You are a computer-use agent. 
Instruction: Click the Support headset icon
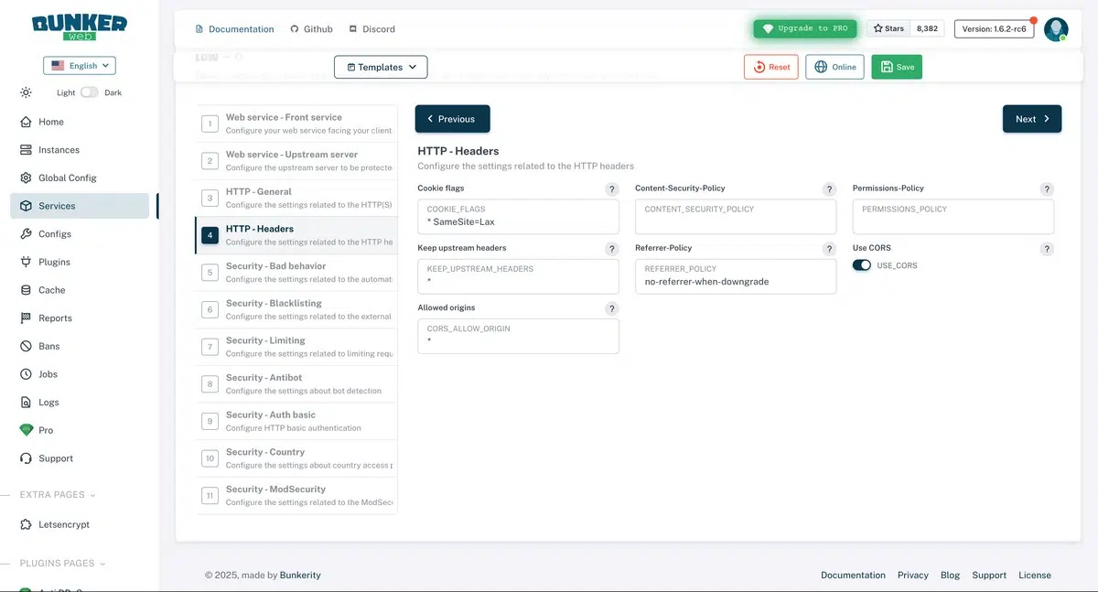click(26, 458)
